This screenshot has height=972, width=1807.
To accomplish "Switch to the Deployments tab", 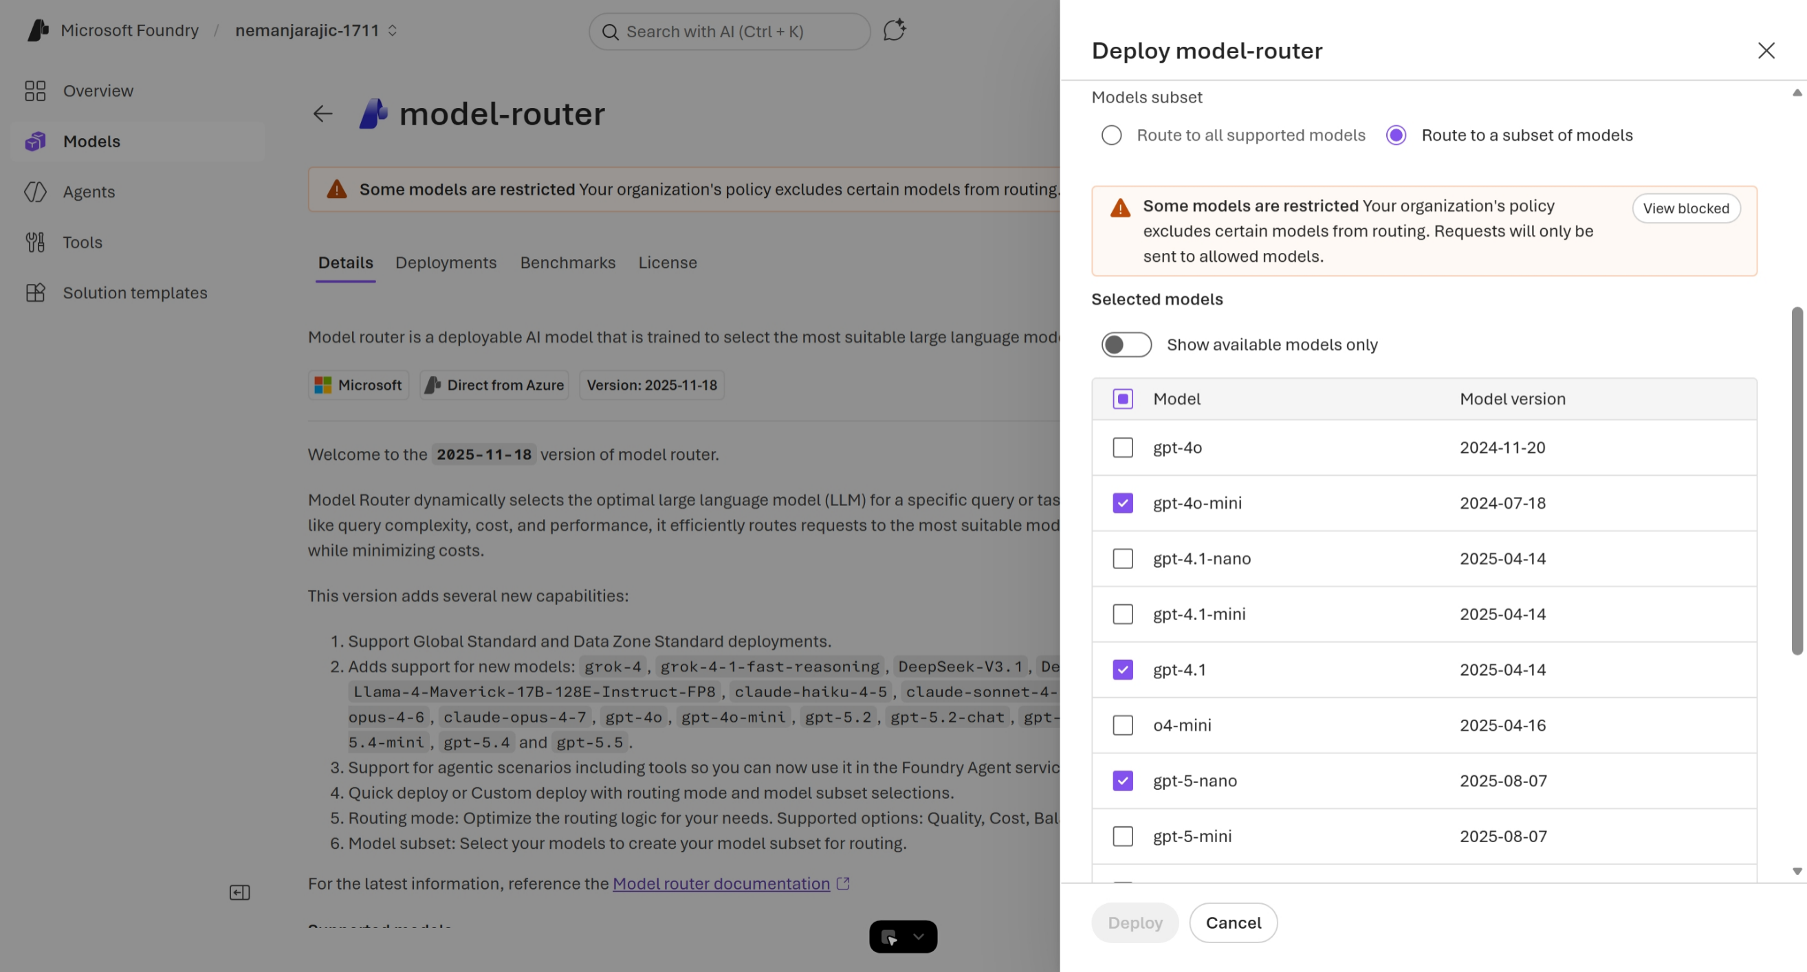I will pos(446,263).
